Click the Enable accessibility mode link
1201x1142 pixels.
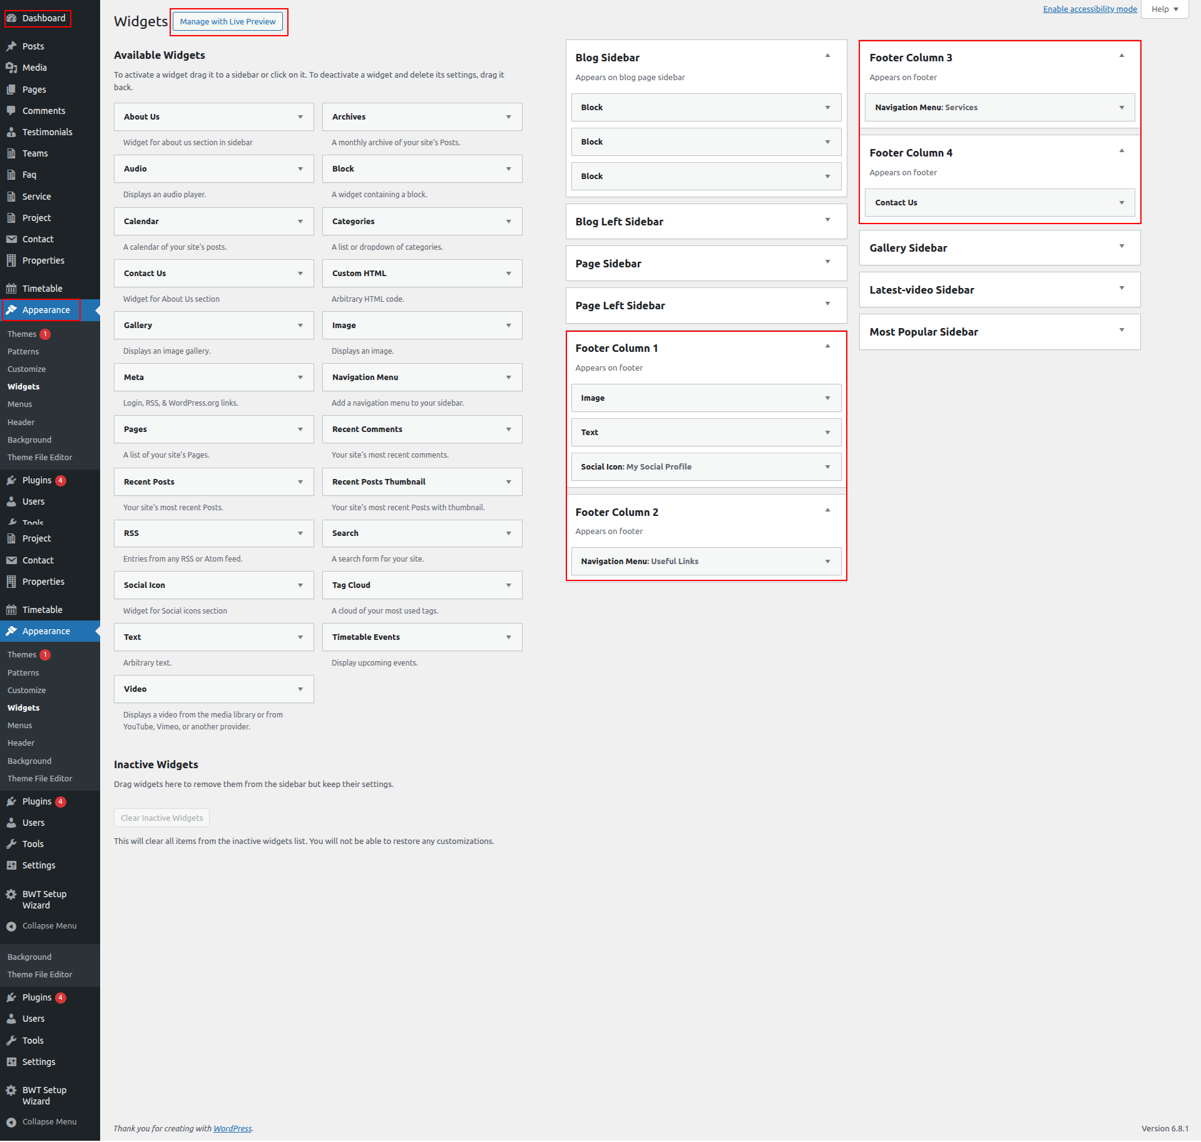tap(1090, 9)
